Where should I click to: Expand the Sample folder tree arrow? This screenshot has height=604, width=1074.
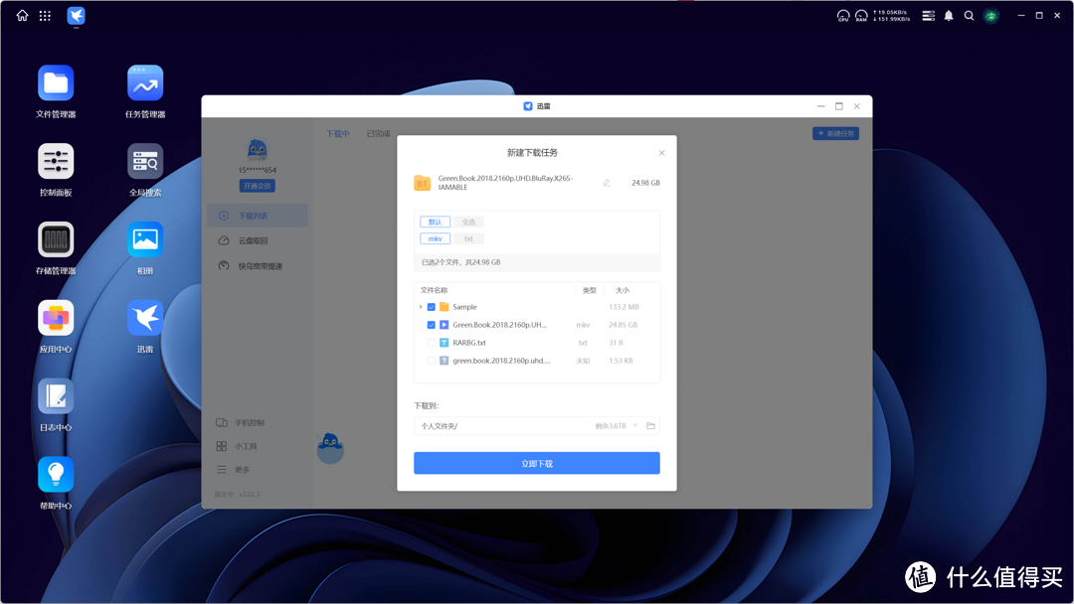421,307
